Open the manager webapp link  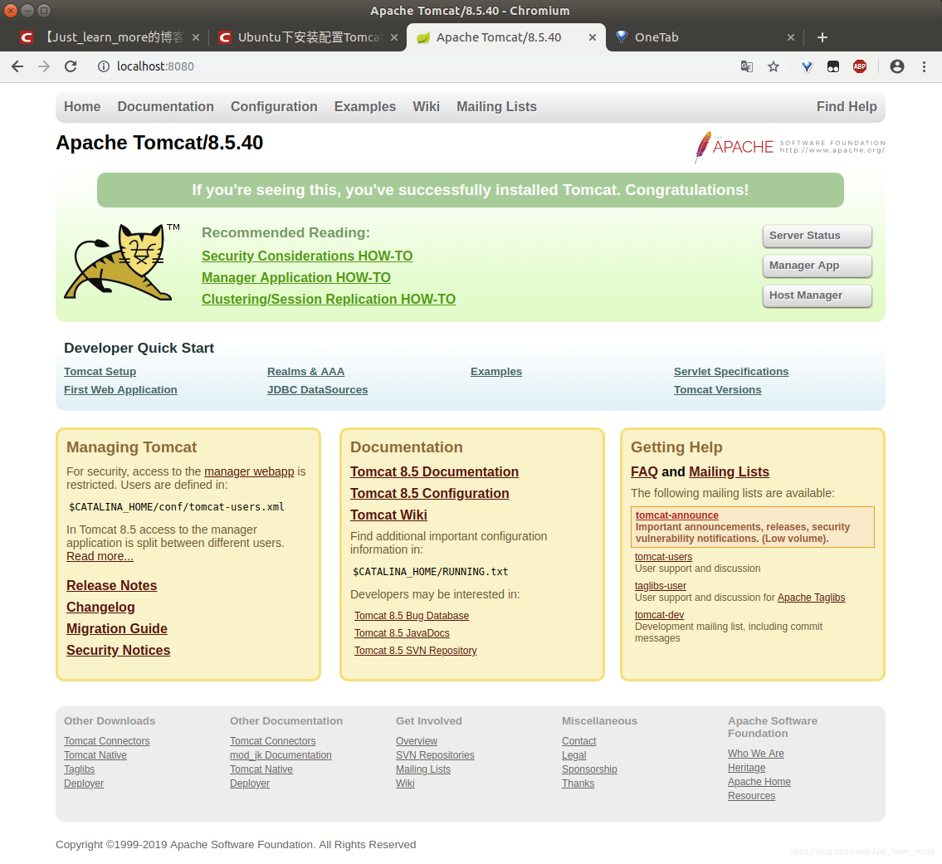[249, 471]
